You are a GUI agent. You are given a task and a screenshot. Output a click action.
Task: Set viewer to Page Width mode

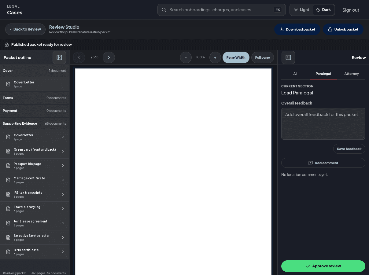pos(236,57)
